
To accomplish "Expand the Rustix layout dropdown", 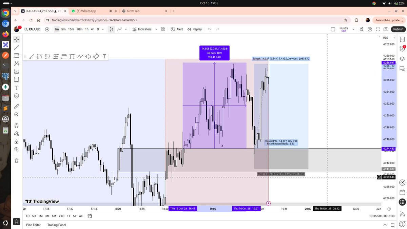I will point(353,29).
